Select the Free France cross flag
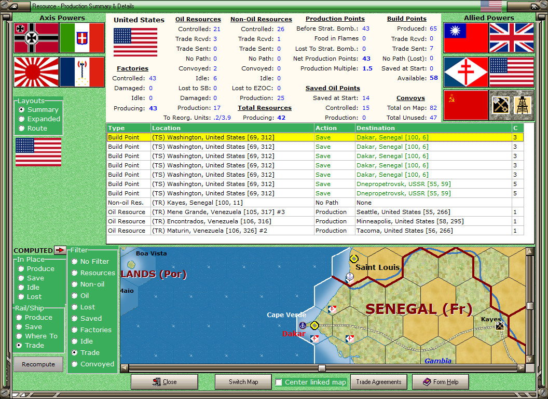 click(466, 72)
